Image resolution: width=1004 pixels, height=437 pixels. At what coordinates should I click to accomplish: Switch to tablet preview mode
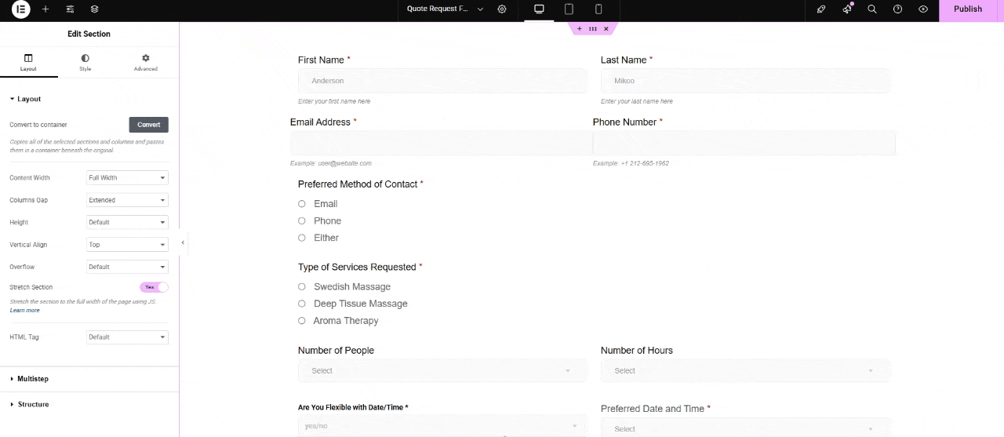[569, 9]
